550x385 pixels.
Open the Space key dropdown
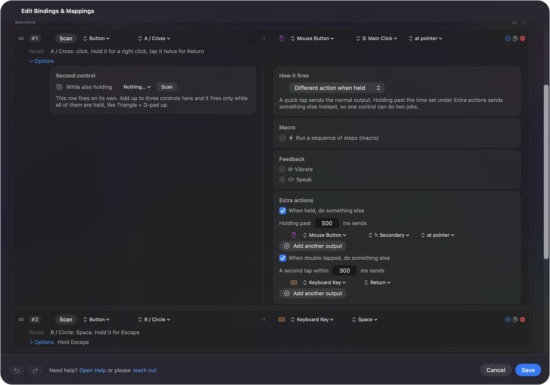pos(365,319)
